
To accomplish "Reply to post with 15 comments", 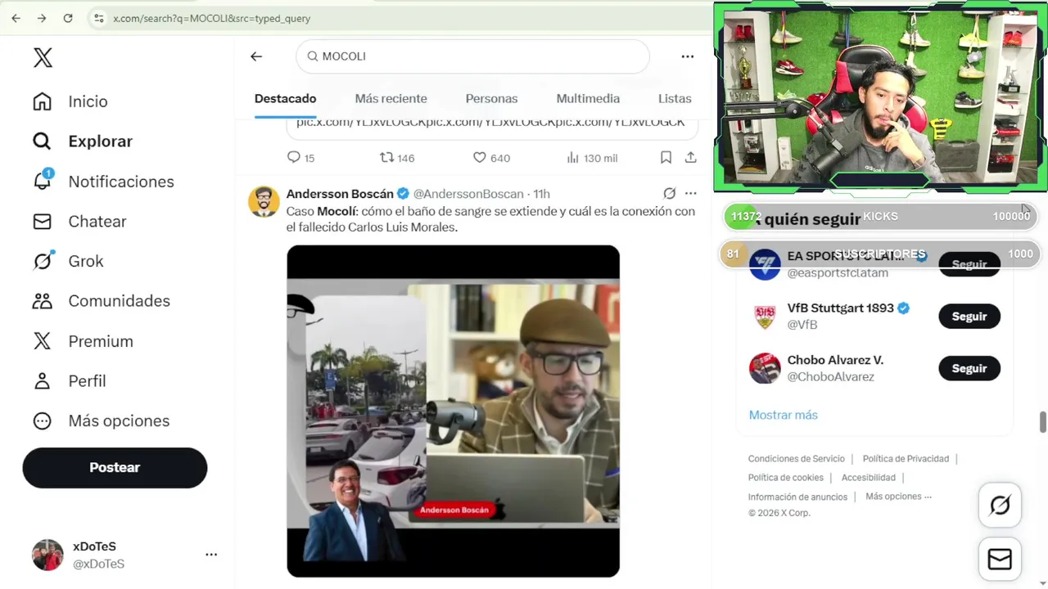I will [x=300, y=158].
